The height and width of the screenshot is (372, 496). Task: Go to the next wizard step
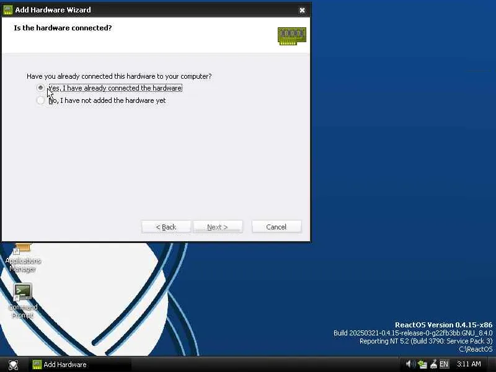[x=218, y=227]
